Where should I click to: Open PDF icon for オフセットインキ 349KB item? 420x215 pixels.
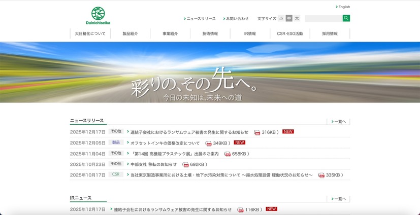(209, 143)
